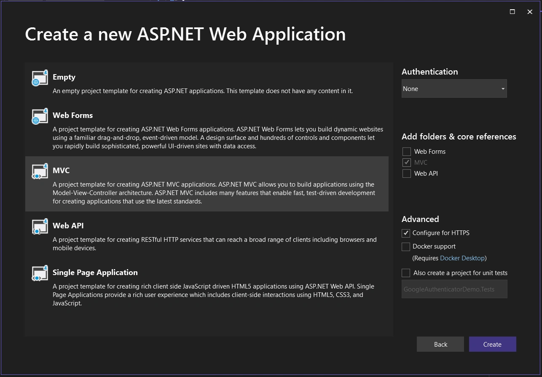Image resolution: width=542 pixels, height=377 pixels.
Task: Click the unit test project name field
Action: click(454, 289)
